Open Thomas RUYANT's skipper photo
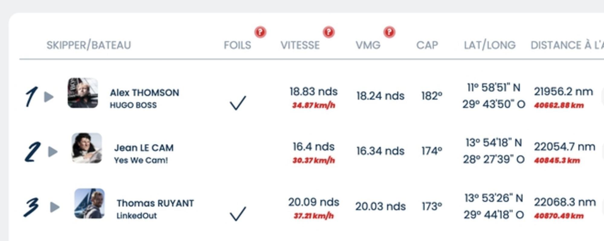This screenshot has width=604, height=241. tap(89, 204)
